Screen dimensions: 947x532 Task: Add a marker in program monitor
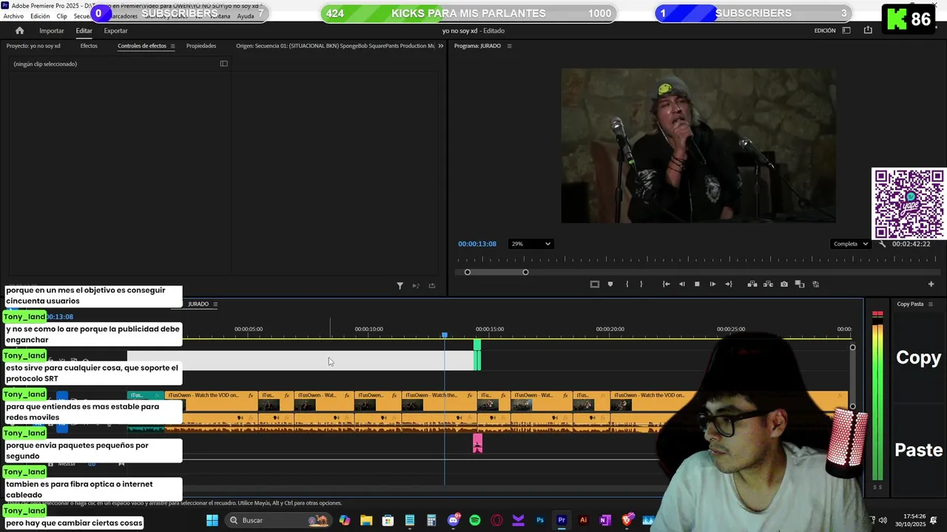click(x=610, y=284)
